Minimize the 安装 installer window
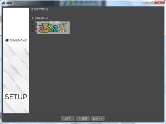 pos(145,2)
